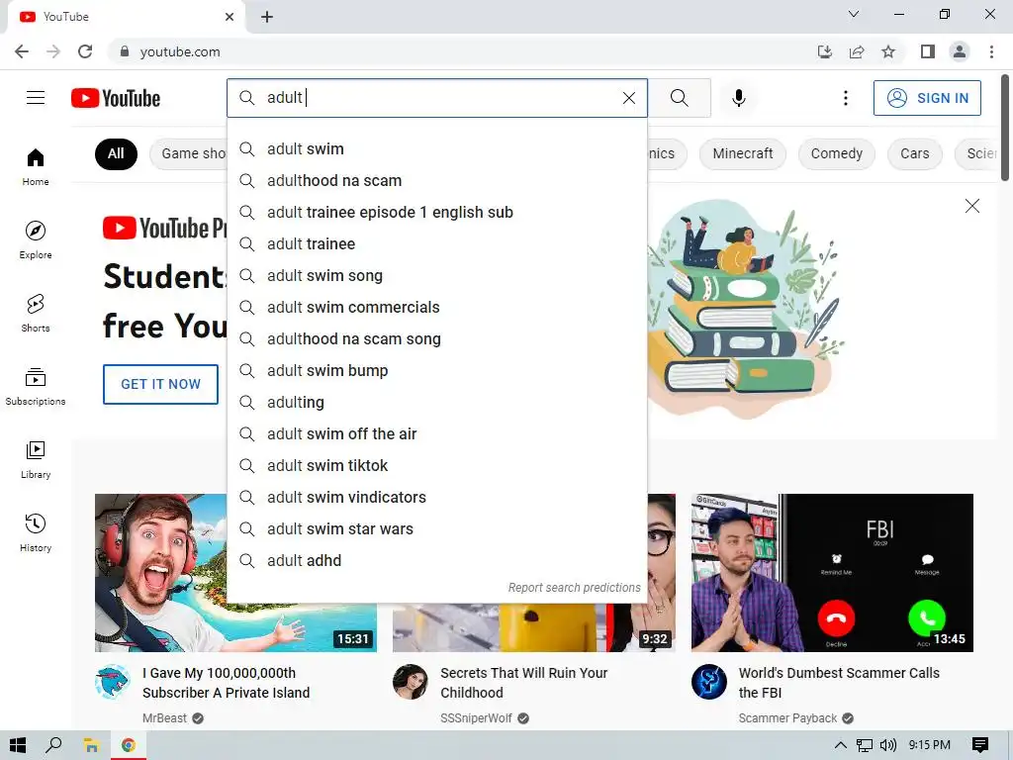Choose suggestion 'adult swim off the air'
Screen dimensions: 1013x760
point(436,433)
